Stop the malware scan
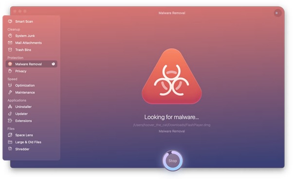This screenshot has height=179, width=293. [172, 161]
